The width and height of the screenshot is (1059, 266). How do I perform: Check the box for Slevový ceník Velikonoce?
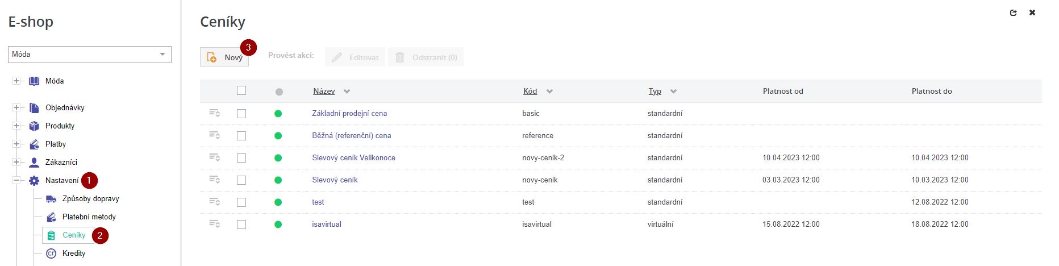coord(241,158)
